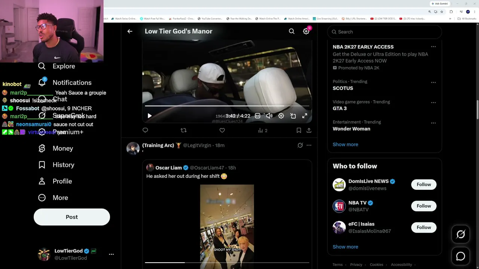
Task: Show more trending topics
Action: 345,144
